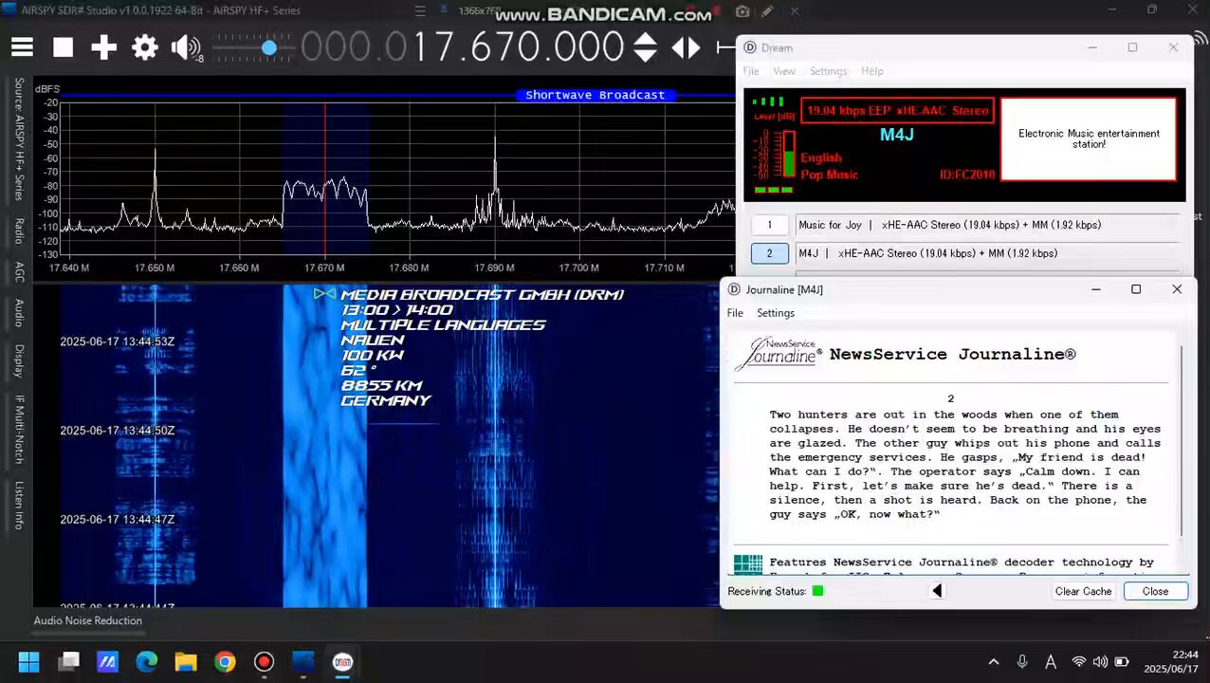Click the left-right tuning arrows icon
The image size is (1210, 683).
pyautogui.click(x=687, y=47)
